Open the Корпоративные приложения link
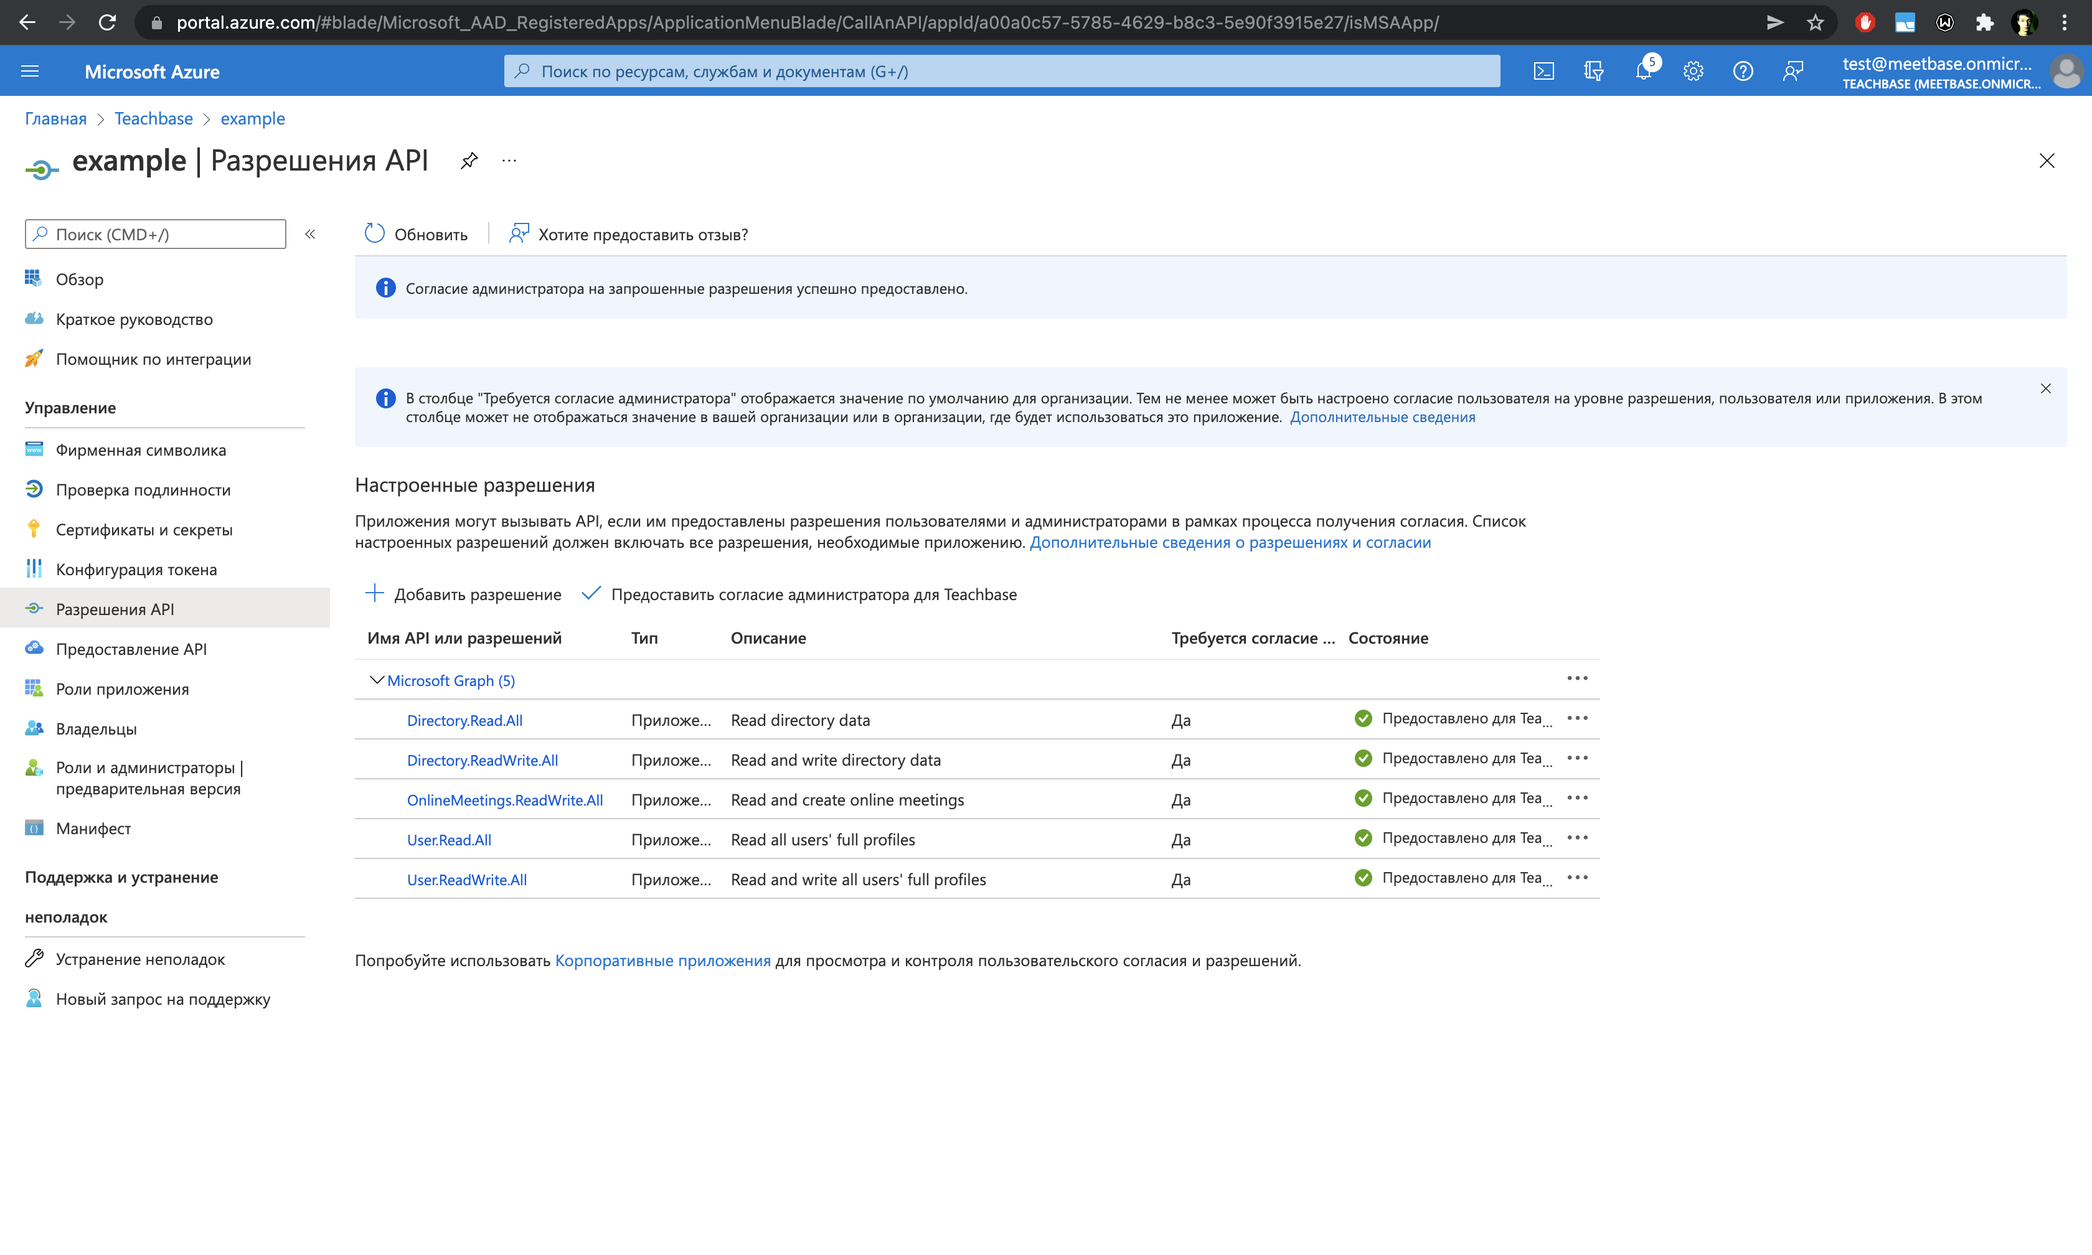Image resolution: width=2092 pixels, height=1255 pixels. (662, 961)
